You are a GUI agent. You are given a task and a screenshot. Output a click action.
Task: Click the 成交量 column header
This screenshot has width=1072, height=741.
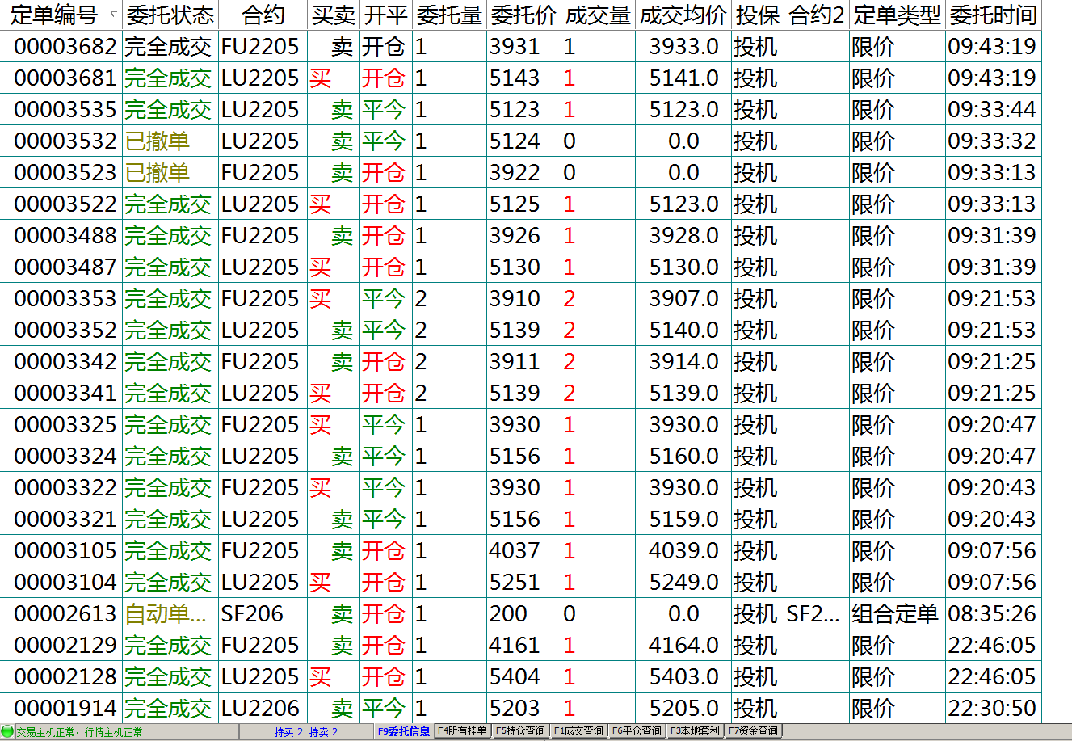pos(598,15)
